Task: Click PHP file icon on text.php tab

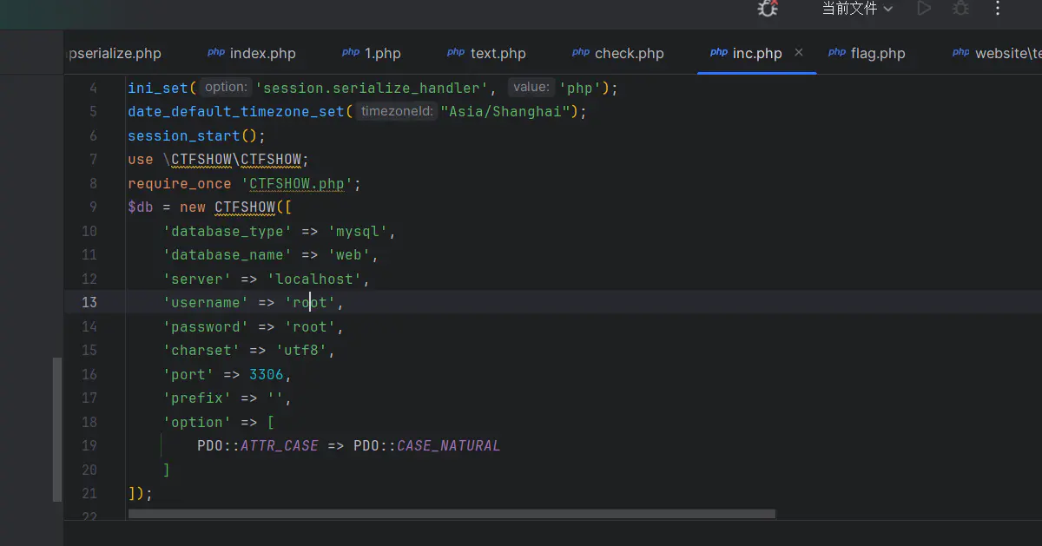Action: tap(456, 53)
